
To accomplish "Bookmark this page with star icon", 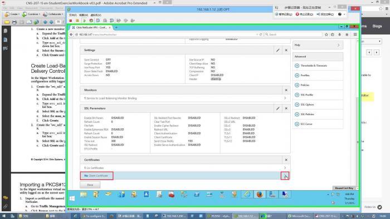I will (x=326, y=34).
